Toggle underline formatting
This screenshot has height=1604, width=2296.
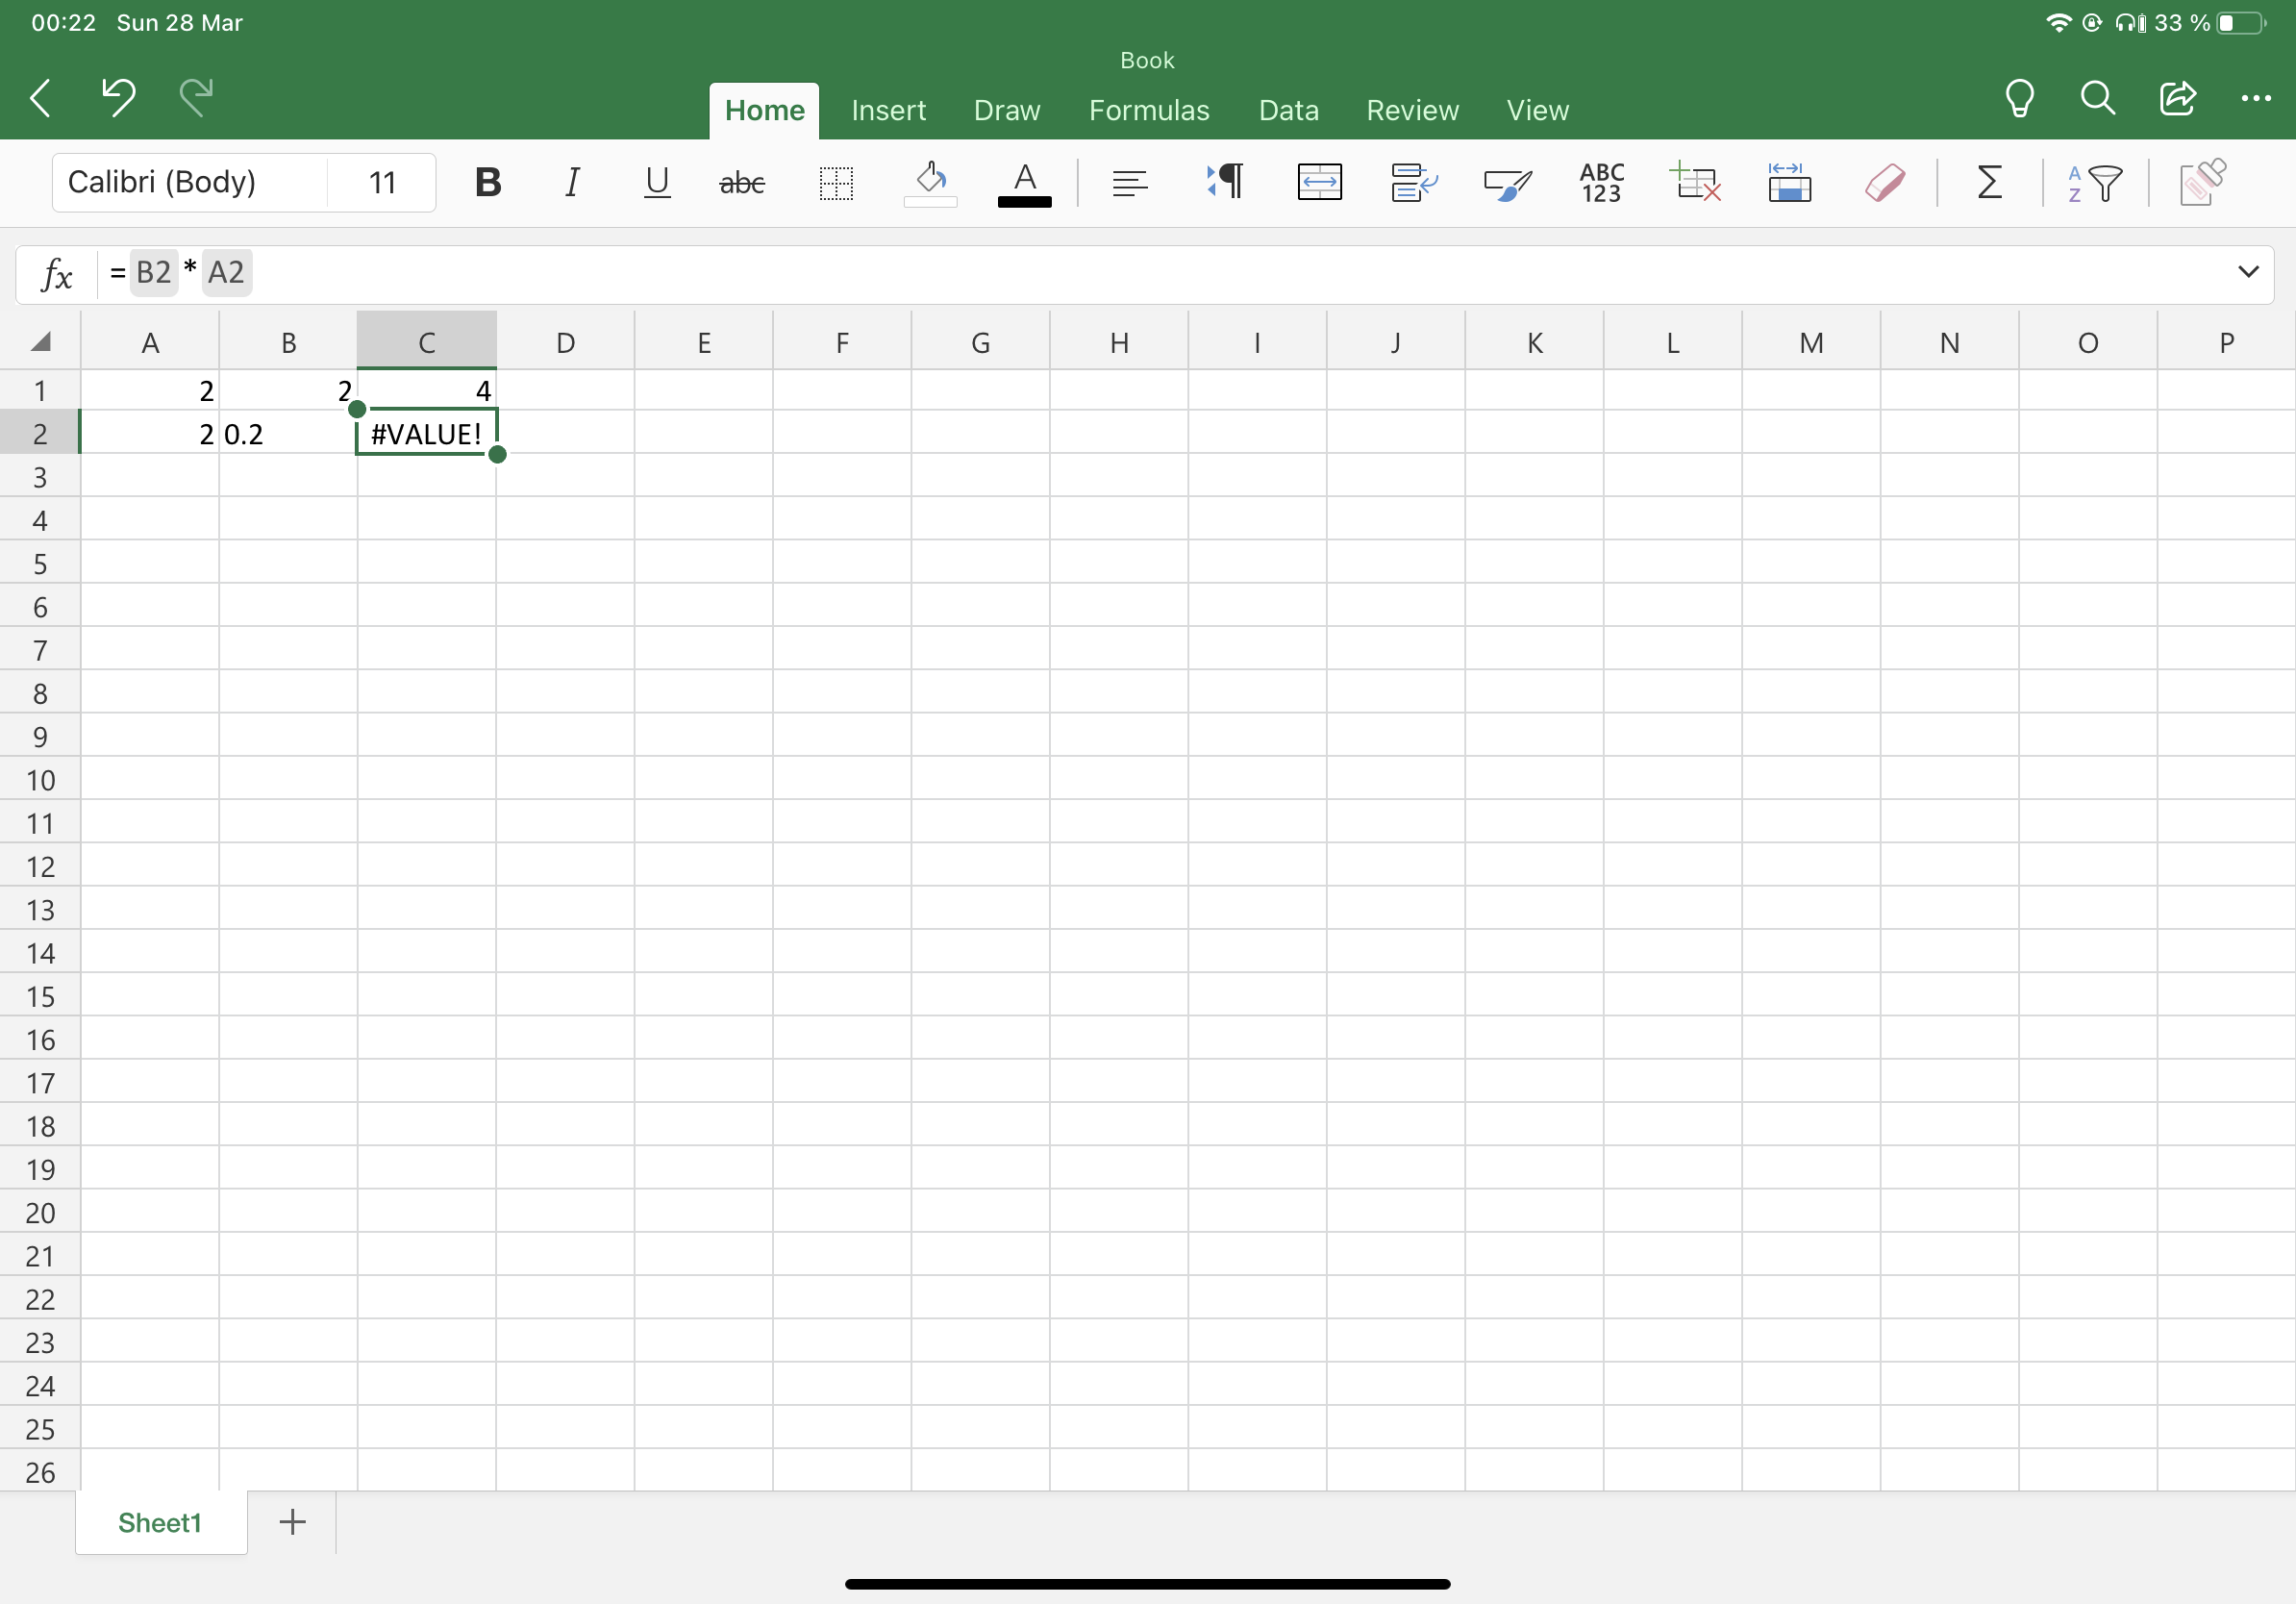(x=656, y=182)
